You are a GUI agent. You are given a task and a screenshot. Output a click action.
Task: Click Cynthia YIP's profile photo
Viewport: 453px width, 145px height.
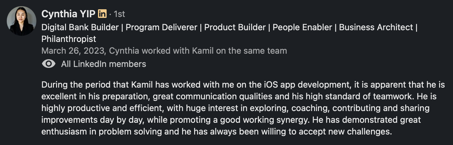click(x=22, y=21)
